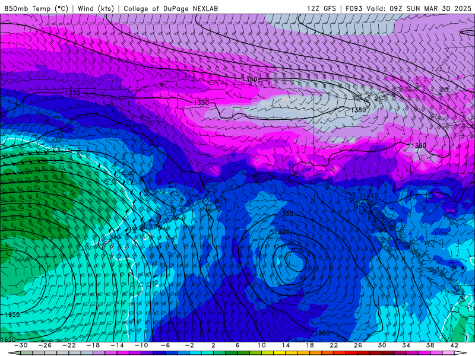
Task: Select the -30 value on temperature scale
Action: 21,345
